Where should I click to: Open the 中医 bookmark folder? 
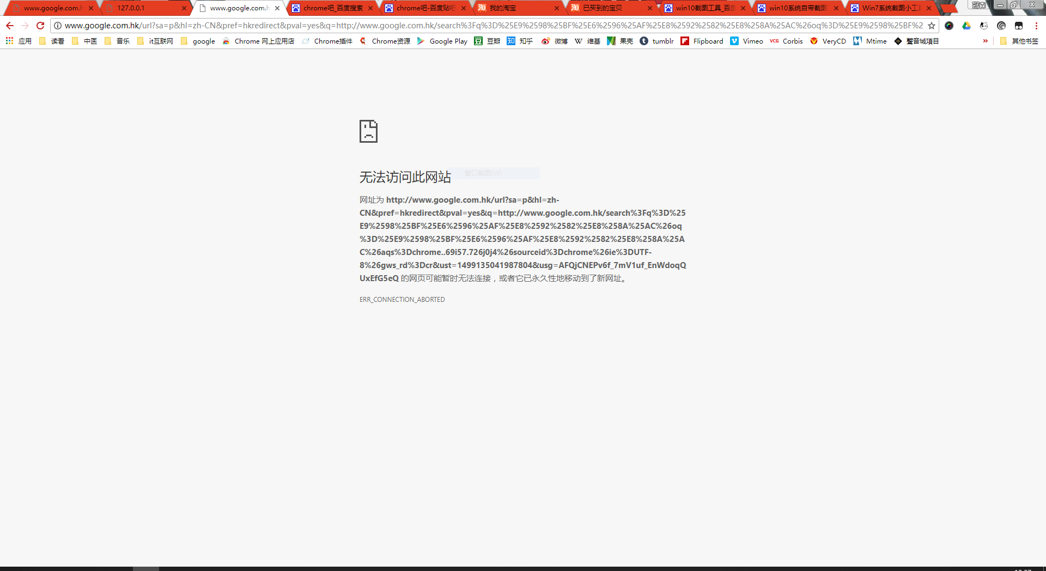[84, 41]
